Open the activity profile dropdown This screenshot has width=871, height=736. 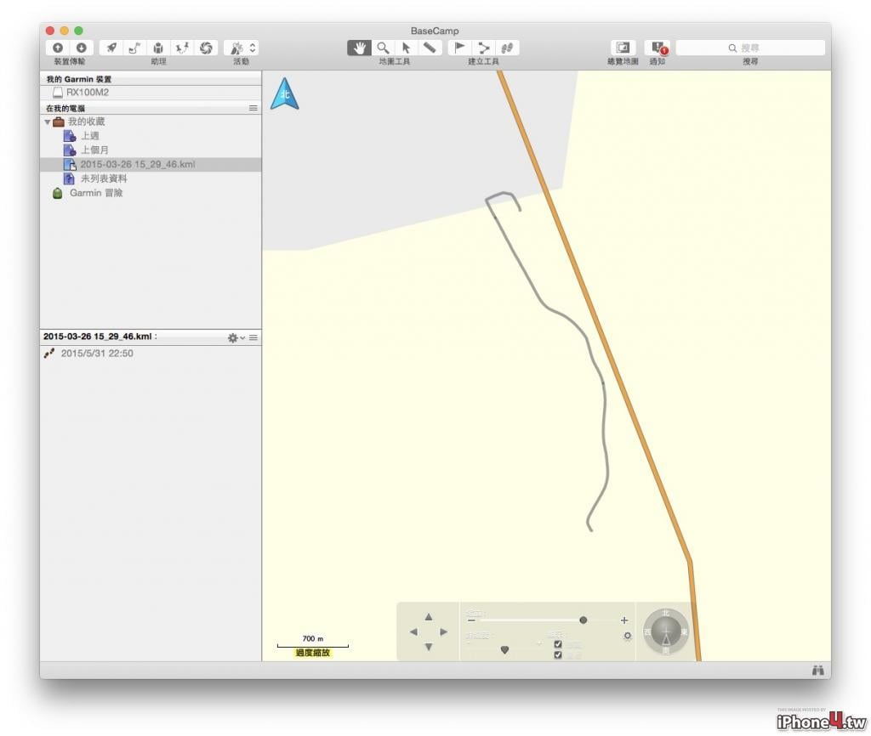(x=242, y=48)
